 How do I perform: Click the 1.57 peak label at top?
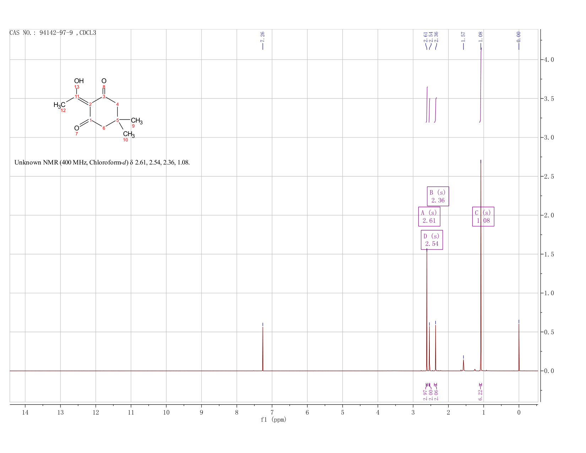click(x=463, y=36)
